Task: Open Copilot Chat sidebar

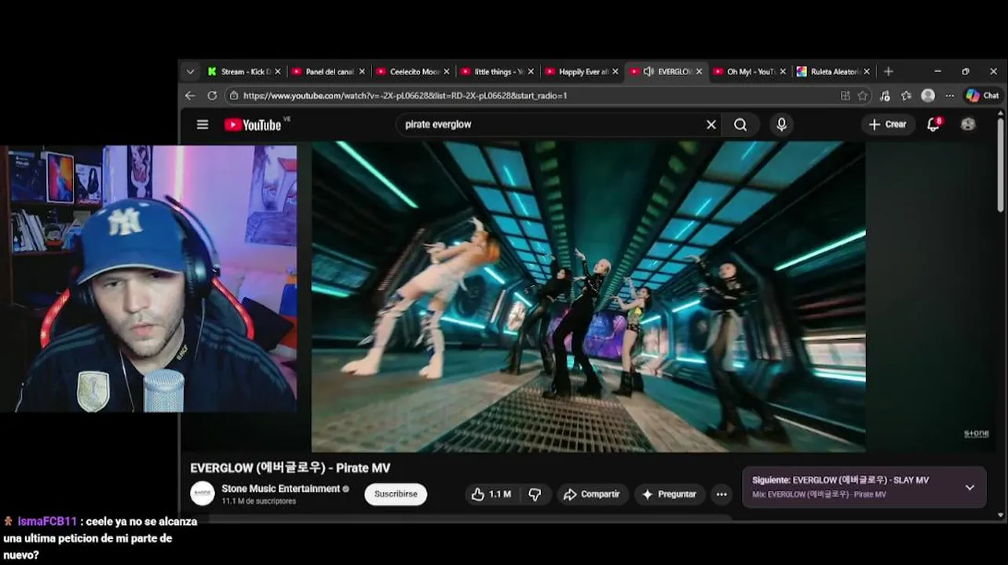Action: pos(982,95)
